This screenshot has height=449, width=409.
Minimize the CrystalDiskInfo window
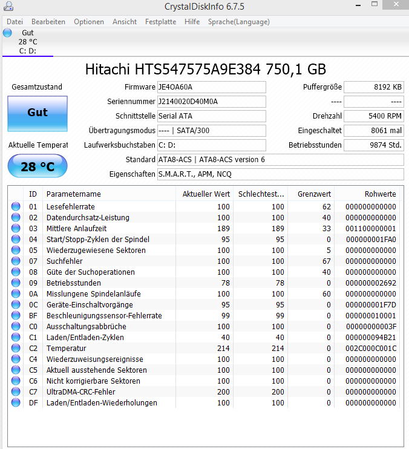(358, 5)
